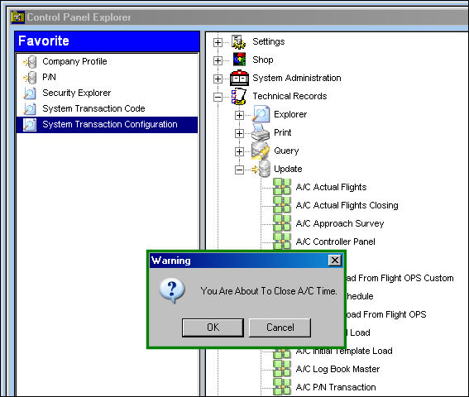The width and height of the screenshot is (469, 397).
Task: Click the Technical Records checklist icon
Action: 239,96
